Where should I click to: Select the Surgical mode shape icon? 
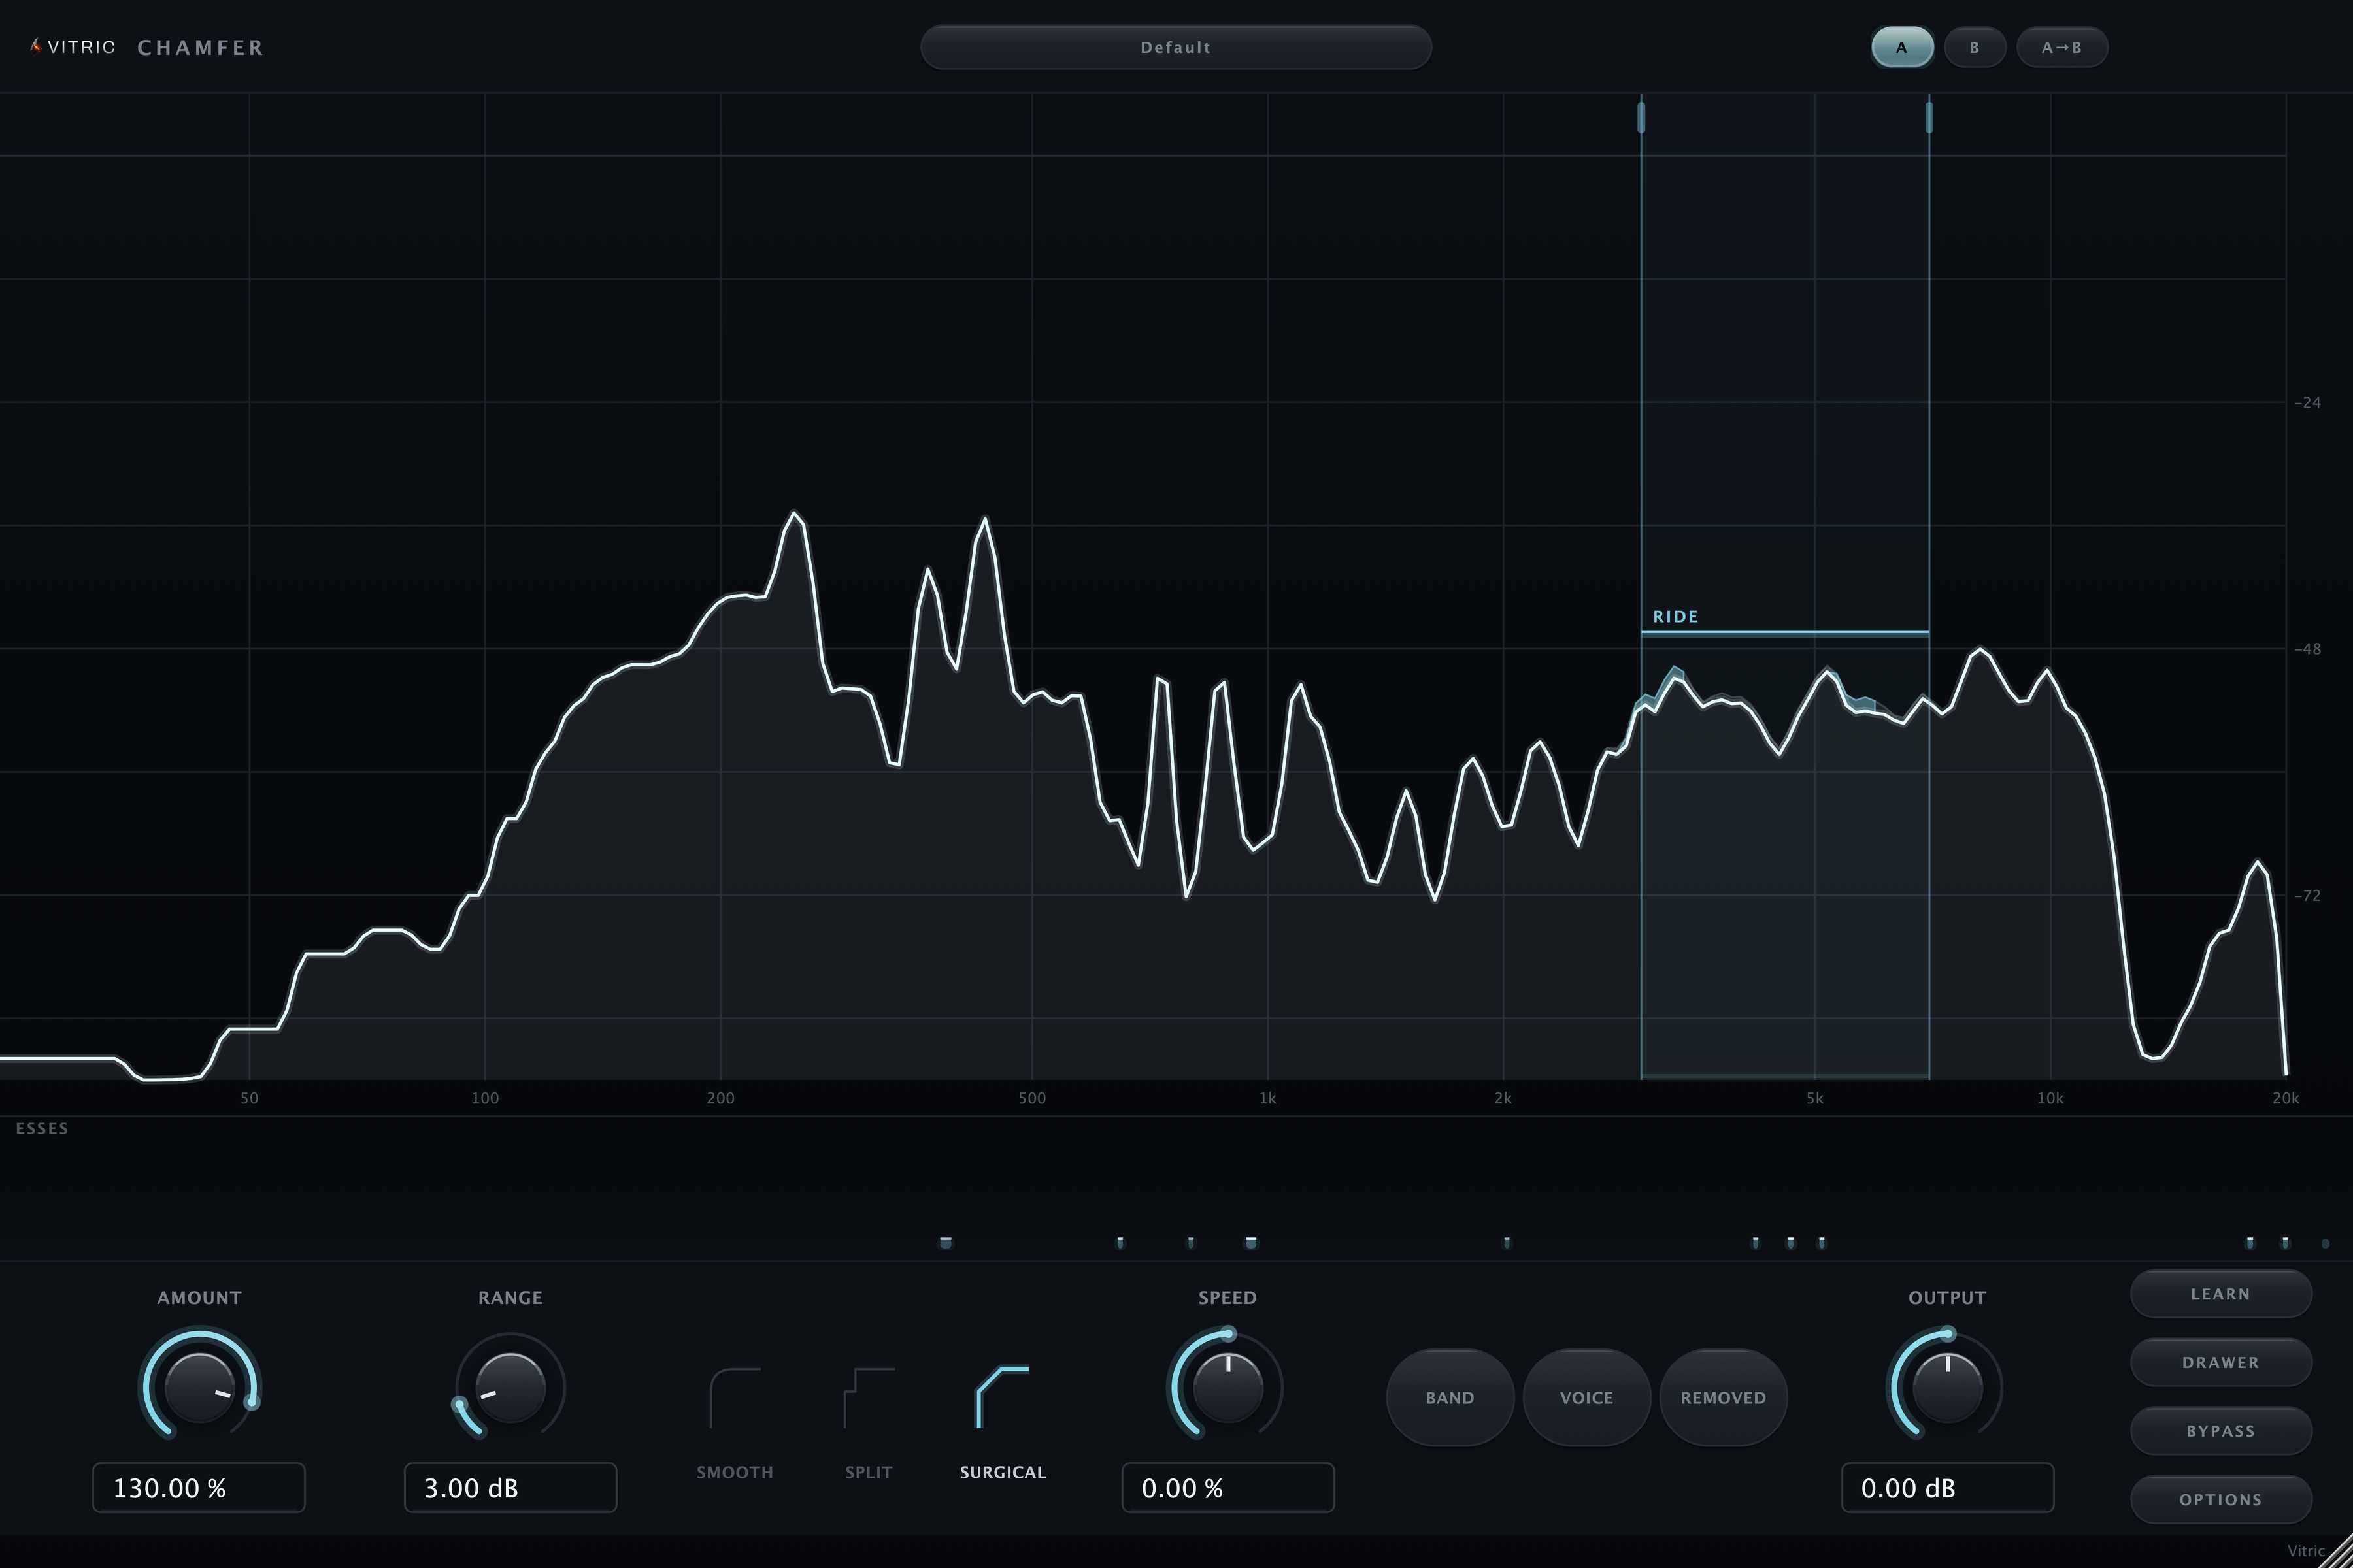coord(1003,1397)
